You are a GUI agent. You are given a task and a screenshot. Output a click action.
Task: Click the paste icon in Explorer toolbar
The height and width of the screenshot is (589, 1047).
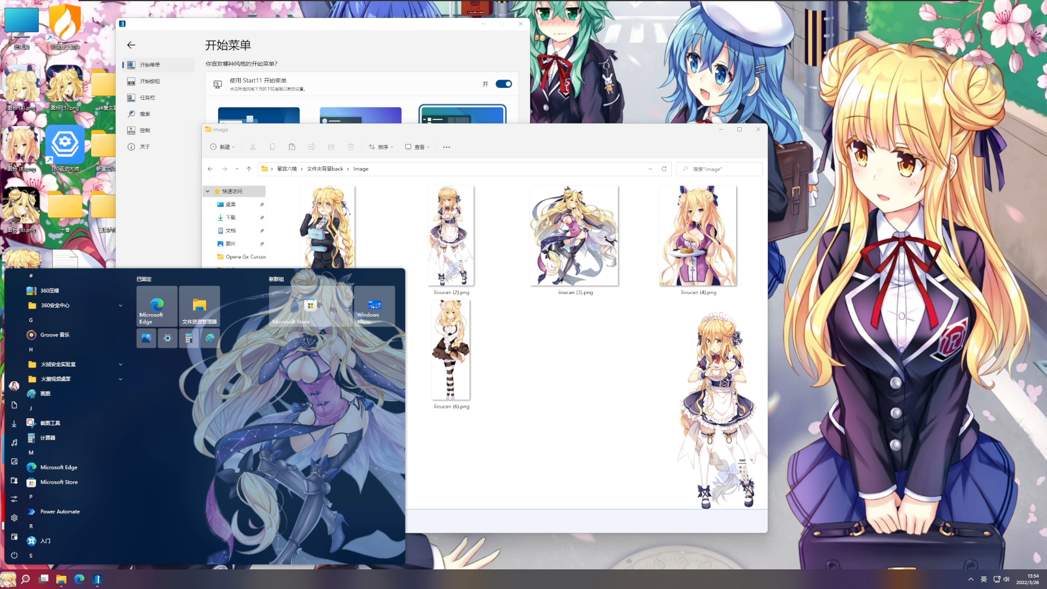coord(292,147)
